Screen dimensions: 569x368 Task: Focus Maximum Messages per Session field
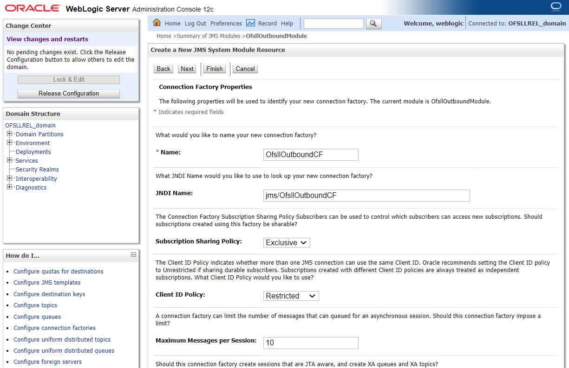pyautogui.click(x=311, y=343)
